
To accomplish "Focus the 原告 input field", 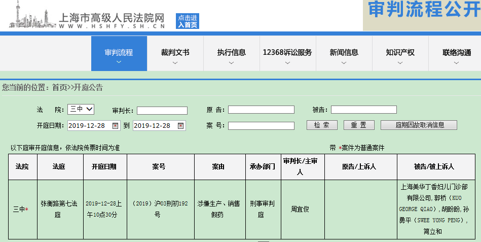I will click(261, 110).
